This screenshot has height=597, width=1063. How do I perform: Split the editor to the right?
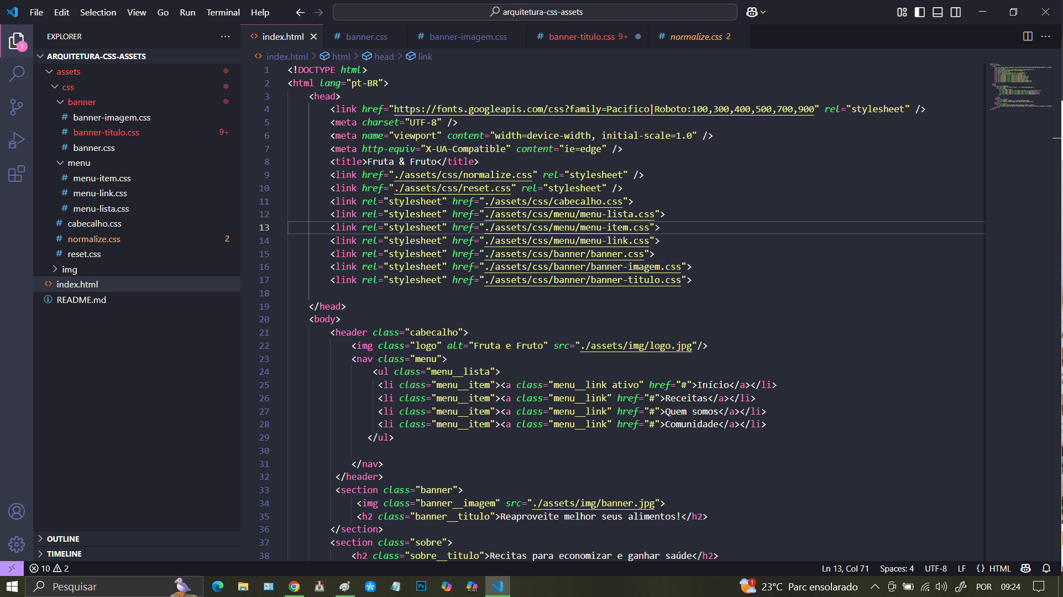[1028, 36]
